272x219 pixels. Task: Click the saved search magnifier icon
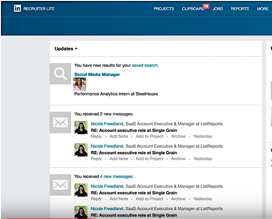[60, 74]
